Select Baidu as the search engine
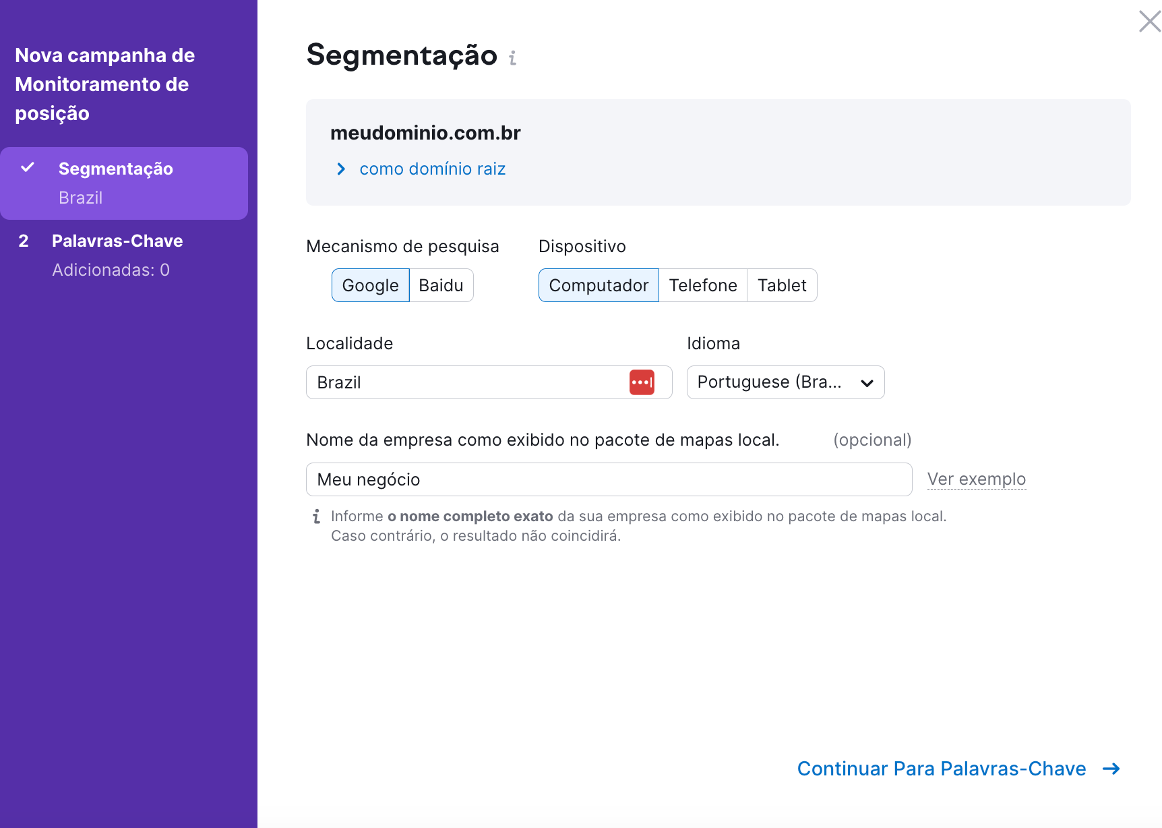The height and width of the screenshot is (828, 1162). (441, 285)
